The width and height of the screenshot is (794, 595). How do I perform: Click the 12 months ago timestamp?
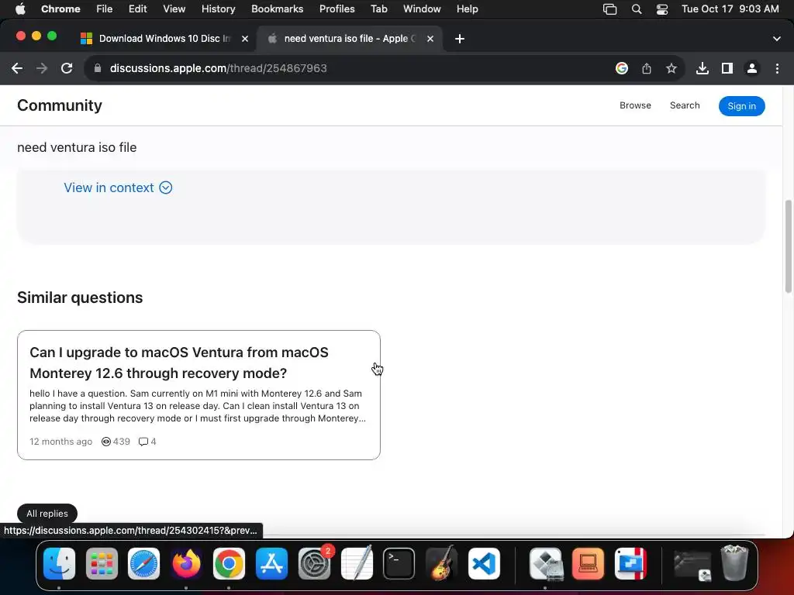coord(60,441)
